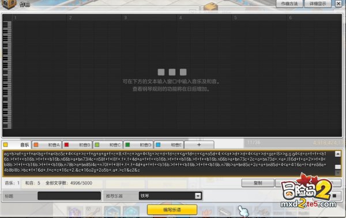Click the 和音: 5 status text
346x218 pixels.
coord(33,183)
